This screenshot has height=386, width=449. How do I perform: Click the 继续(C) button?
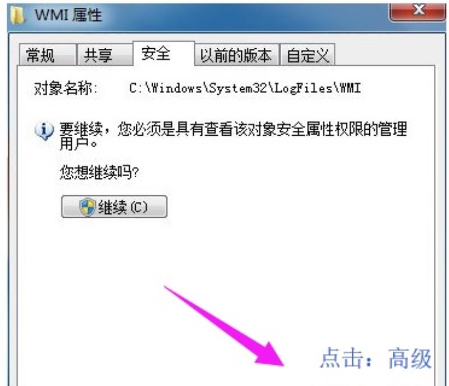[114, 206]
